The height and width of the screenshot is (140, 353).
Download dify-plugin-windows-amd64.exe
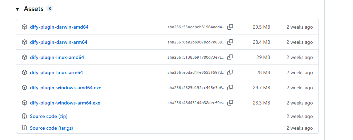(66, 88)
